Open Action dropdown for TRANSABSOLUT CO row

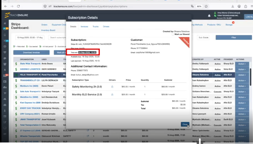tap(242, 80)
